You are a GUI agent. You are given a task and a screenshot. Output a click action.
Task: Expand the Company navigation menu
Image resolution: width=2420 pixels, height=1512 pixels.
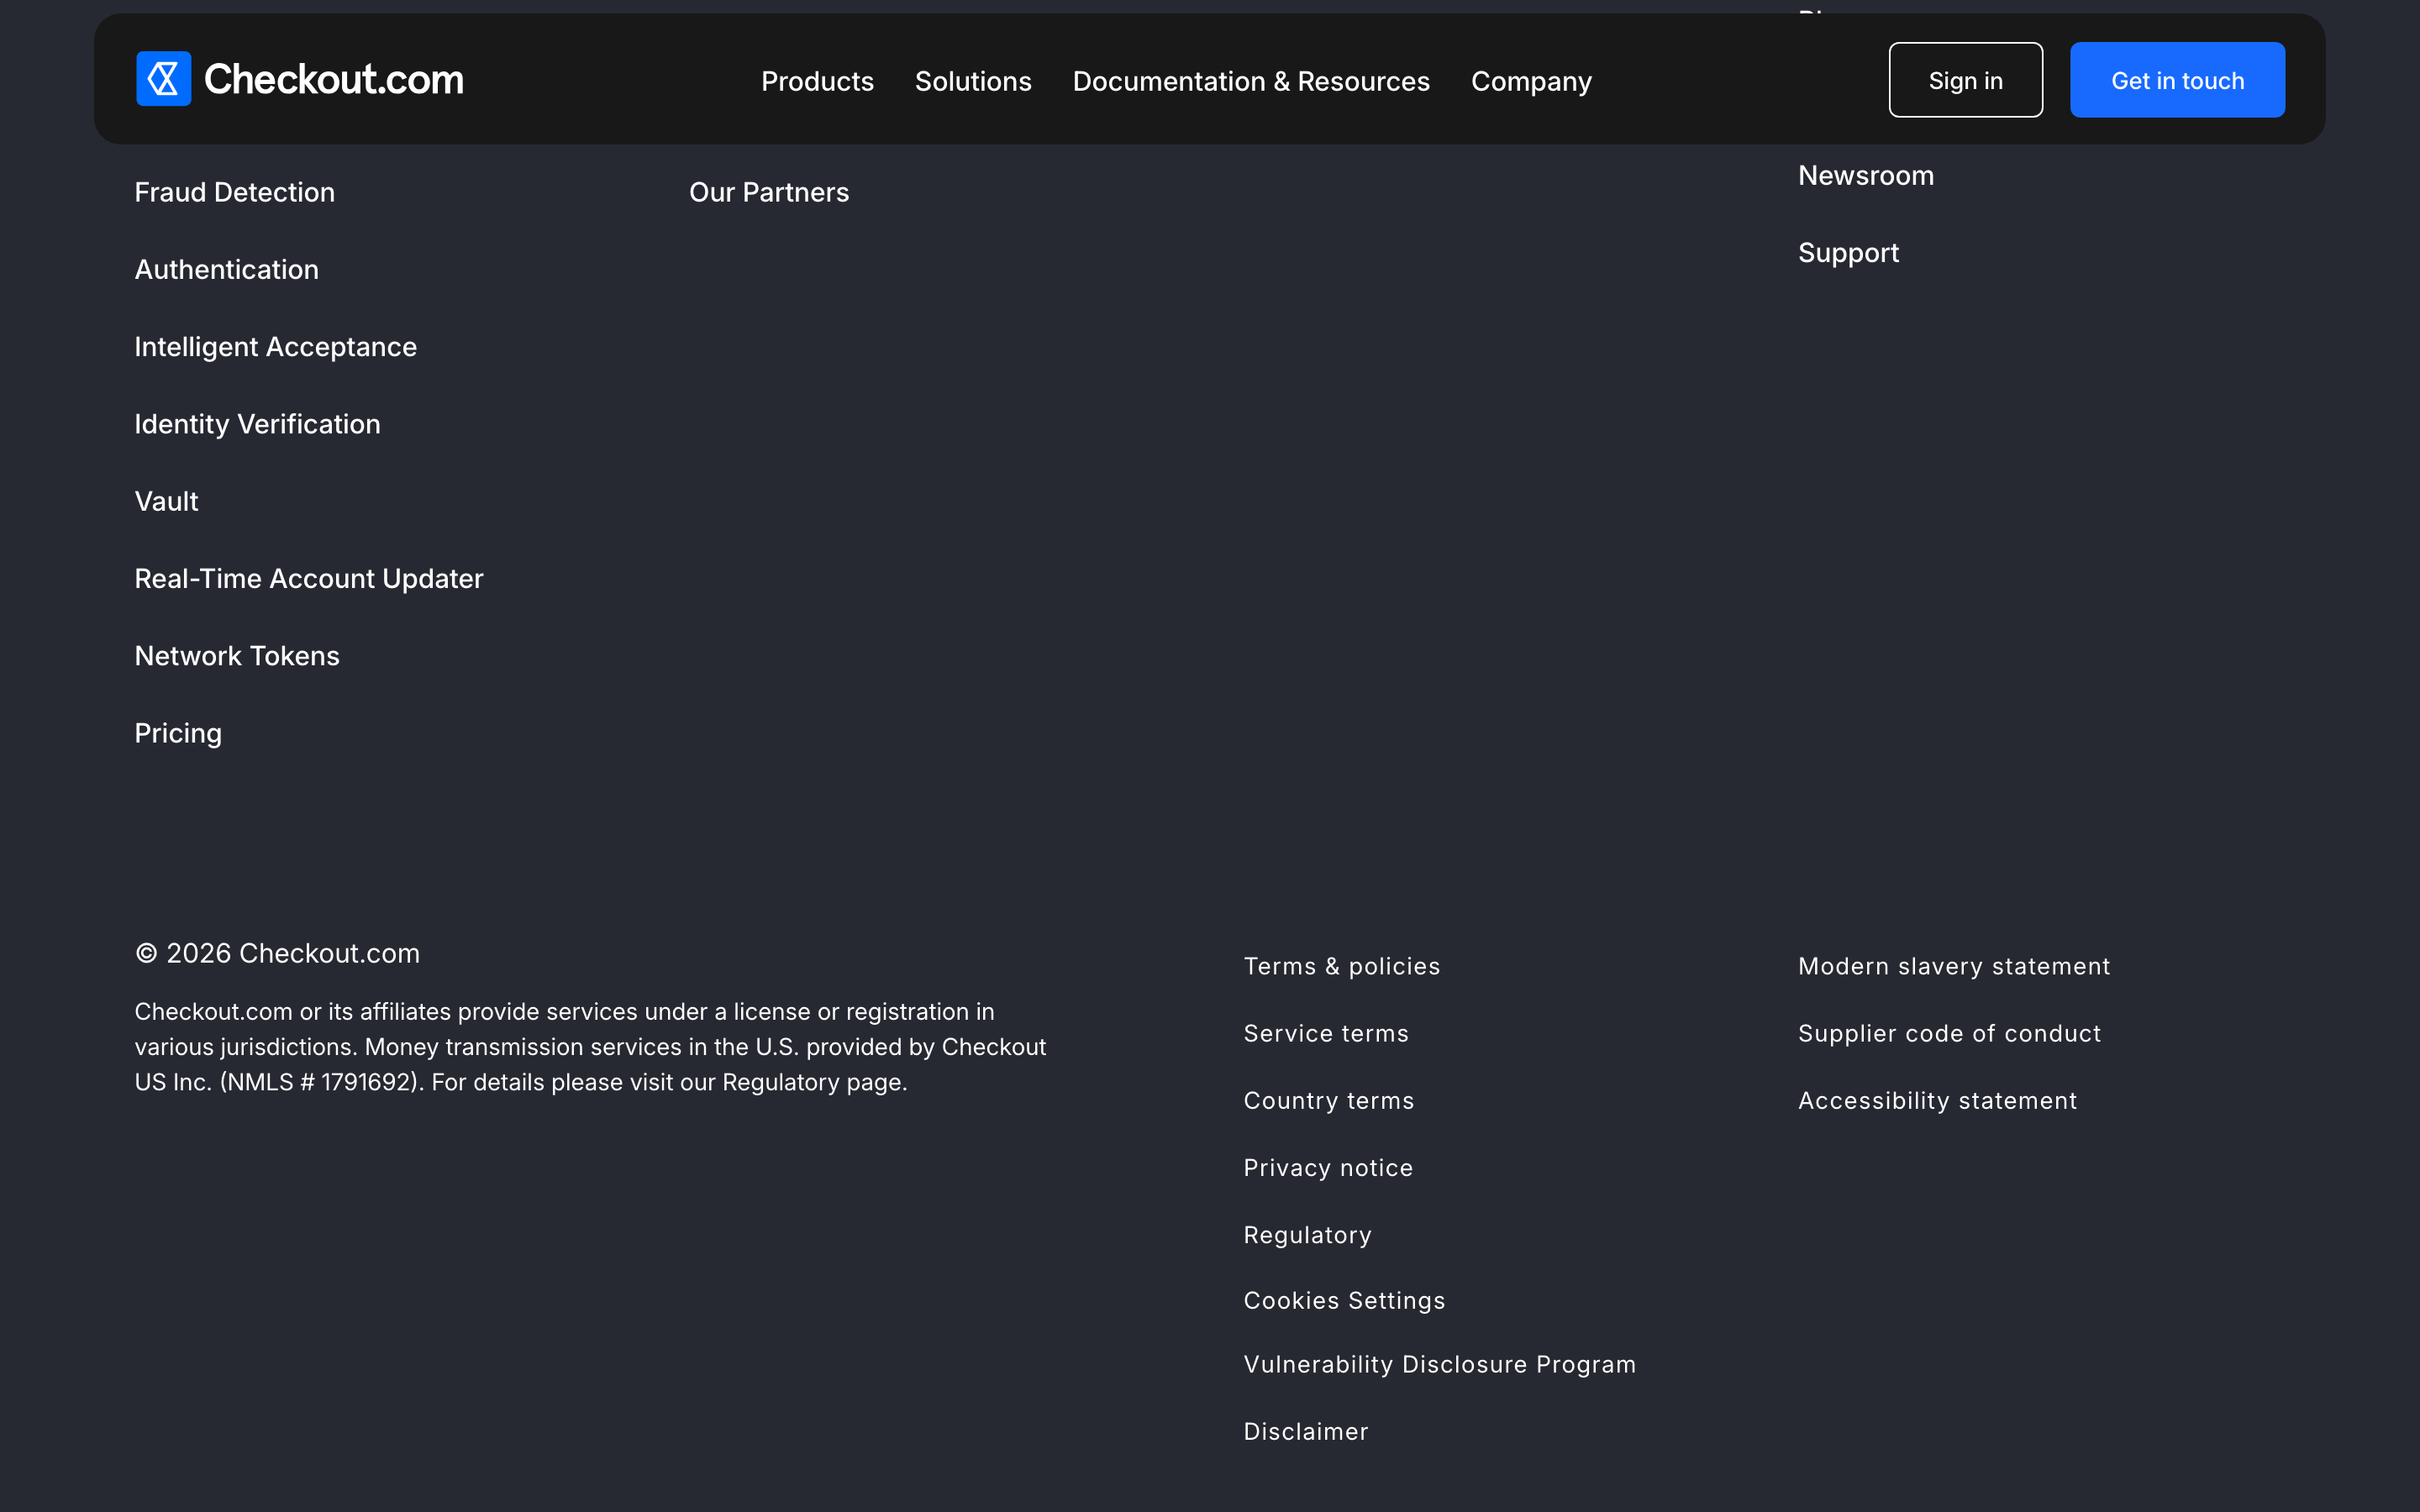coord(1531,81)
